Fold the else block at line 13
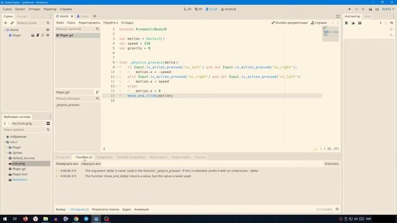This screenshot has height=223, width=397. pyautogui.click(x=117, y=86)
